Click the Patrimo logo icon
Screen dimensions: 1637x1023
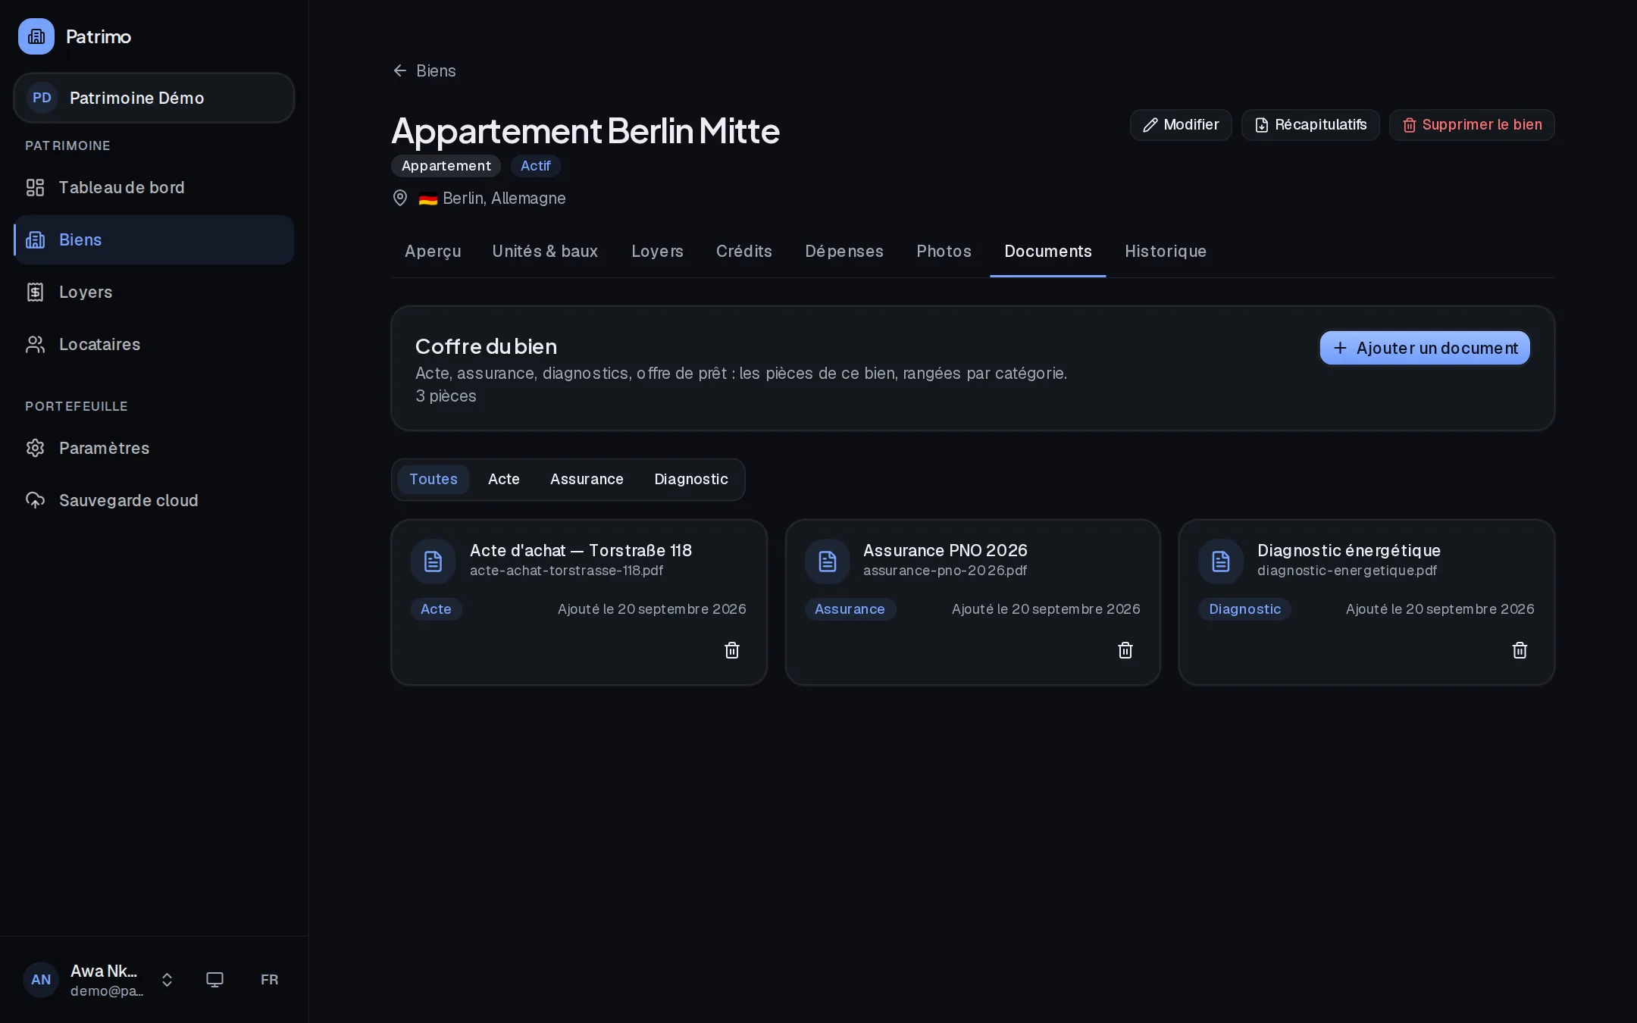(36, 36)
